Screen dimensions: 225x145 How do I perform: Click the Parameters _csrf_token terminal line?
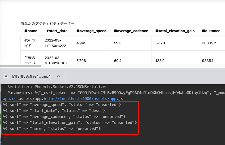pyautogui.click(x=116, y=93)
